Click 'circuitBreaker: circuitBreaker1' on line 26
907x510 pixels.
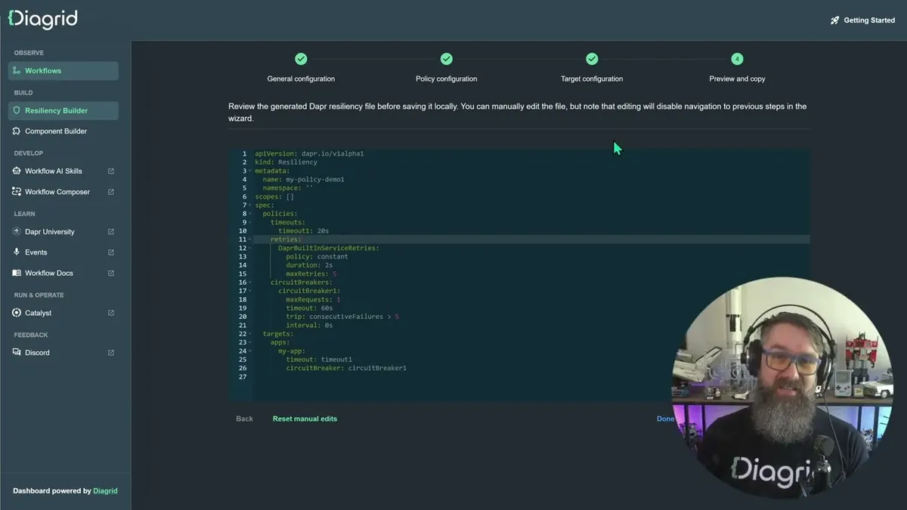346,369
